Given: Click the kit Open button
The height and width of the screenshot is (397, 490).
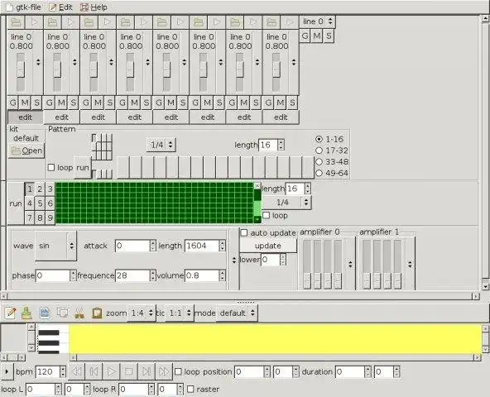Looking at the screenshot, I should pos(26,151).
